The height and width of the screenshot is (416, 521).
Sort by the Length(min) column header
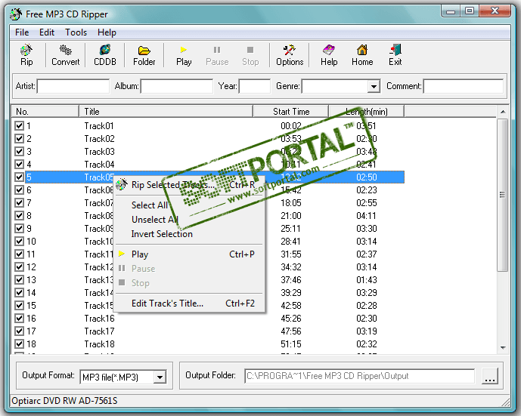pos(366,112)
